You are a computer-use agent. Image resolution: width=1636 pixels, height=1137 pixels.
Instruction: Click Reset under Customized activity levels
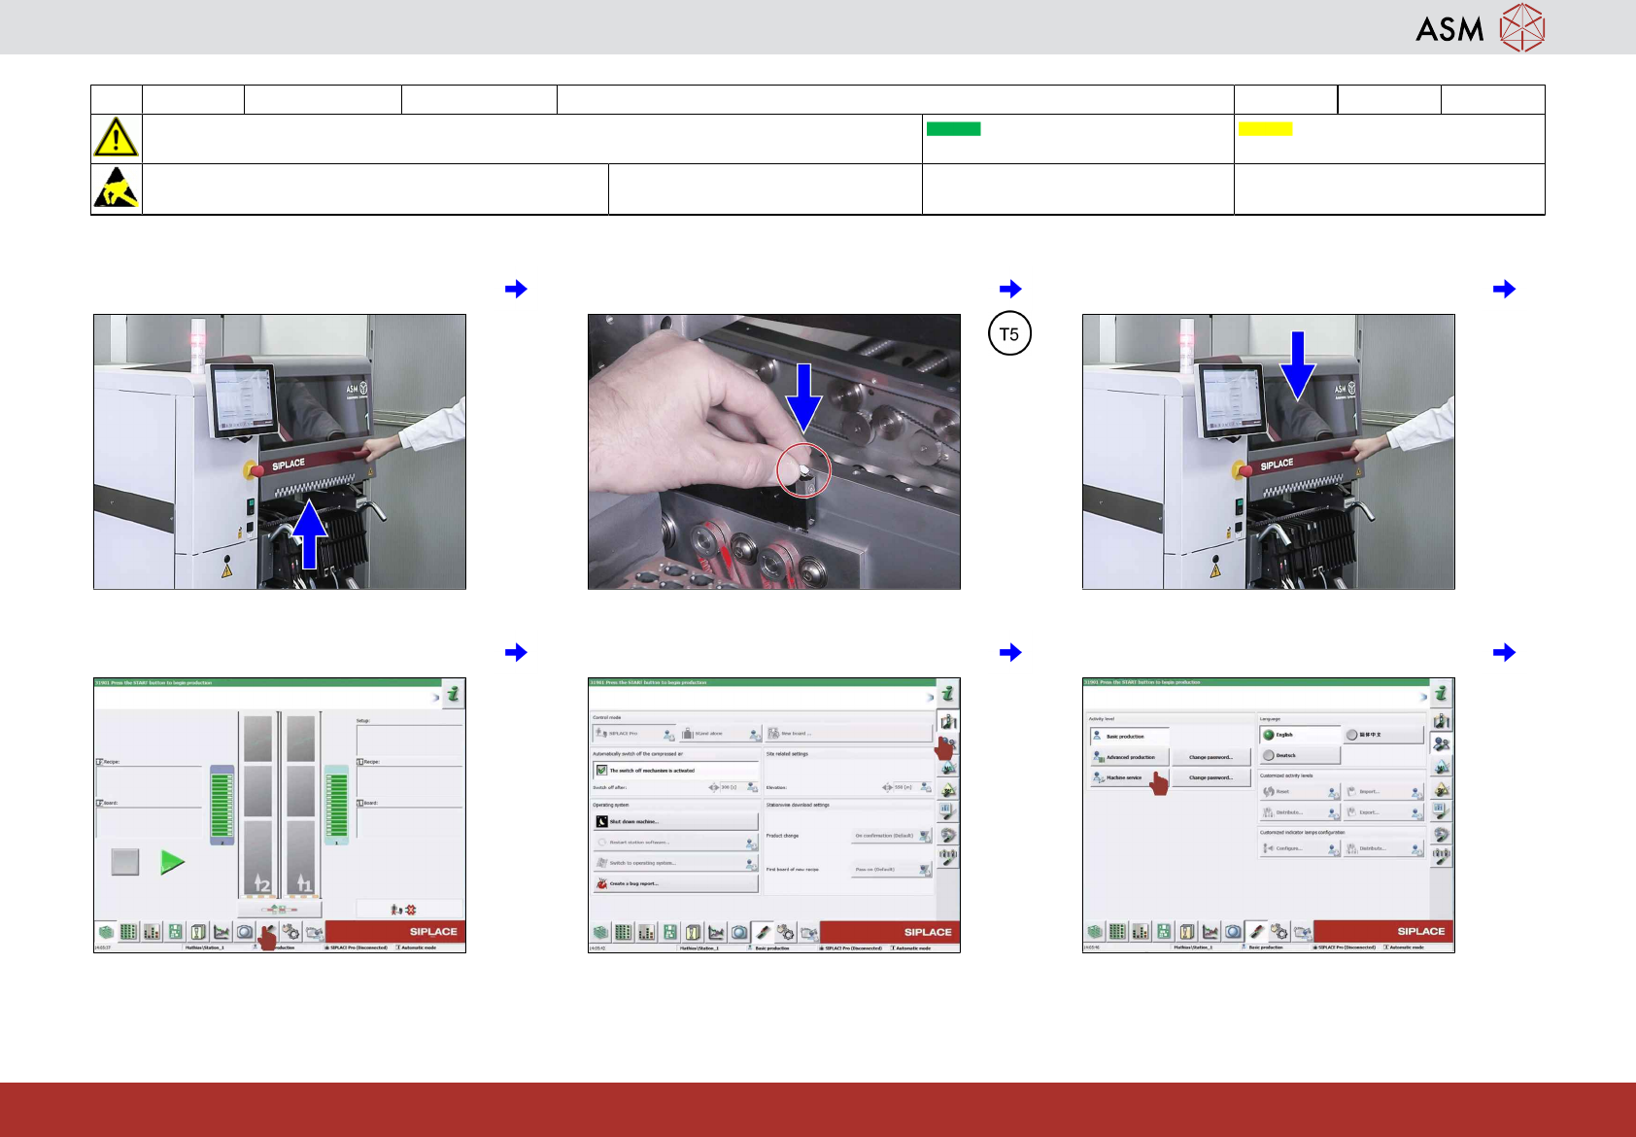1300,792
